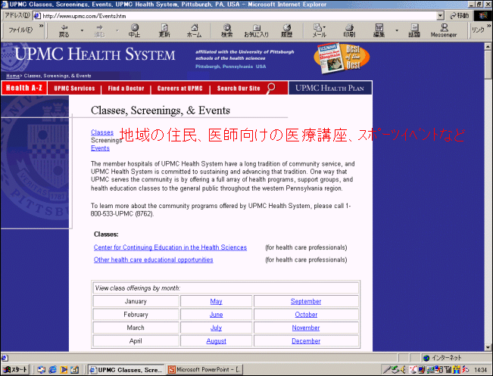Open the File (ファイル) menu

pyautogui.click(x=20, y=30)
